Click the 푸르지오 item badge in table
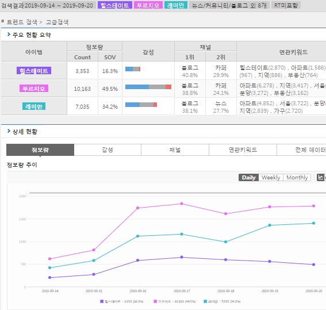 pos(34,89)
